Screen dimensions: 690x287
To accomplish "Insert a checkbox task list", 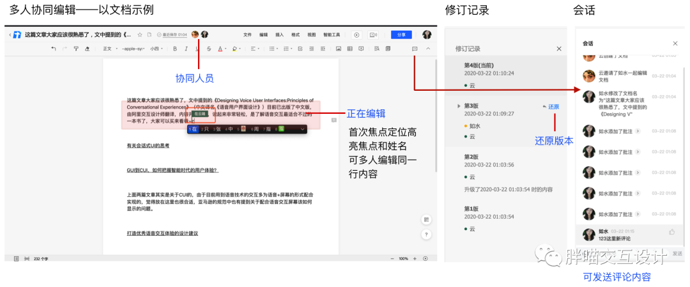I will click(300, 49).
